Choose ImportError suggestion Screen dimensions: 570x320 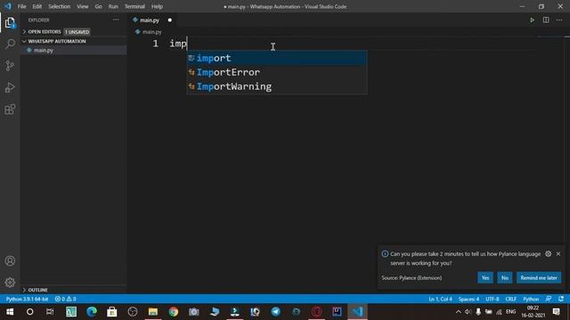click(x=277, y=72)
